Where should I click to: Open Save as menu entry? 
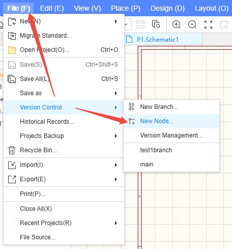coord(64,93)
